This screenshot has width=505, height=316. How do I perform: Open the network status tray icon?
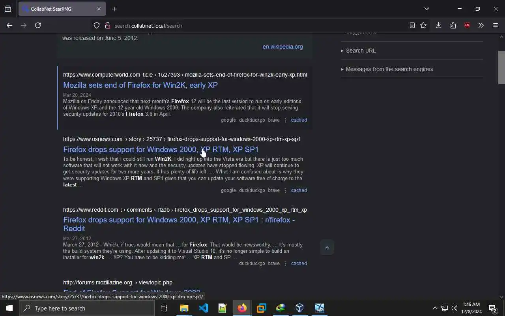click(445, 308)
